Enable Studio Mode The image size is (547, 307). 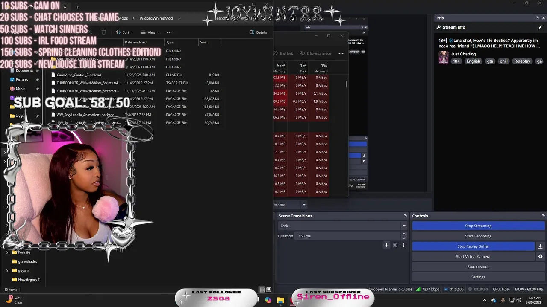[x=478, y=266]
